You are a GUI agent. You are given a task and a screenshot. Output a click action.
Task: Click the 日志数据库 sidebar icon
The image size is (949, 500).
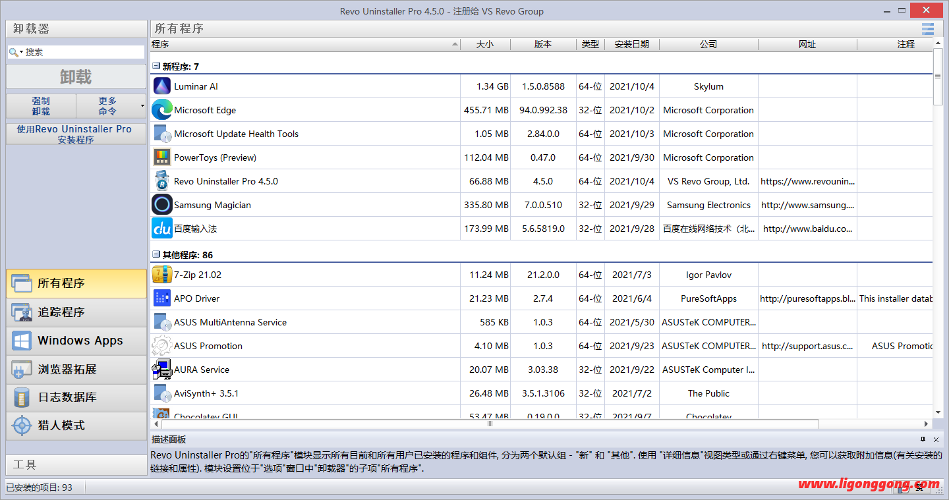[x=22, y=397]
